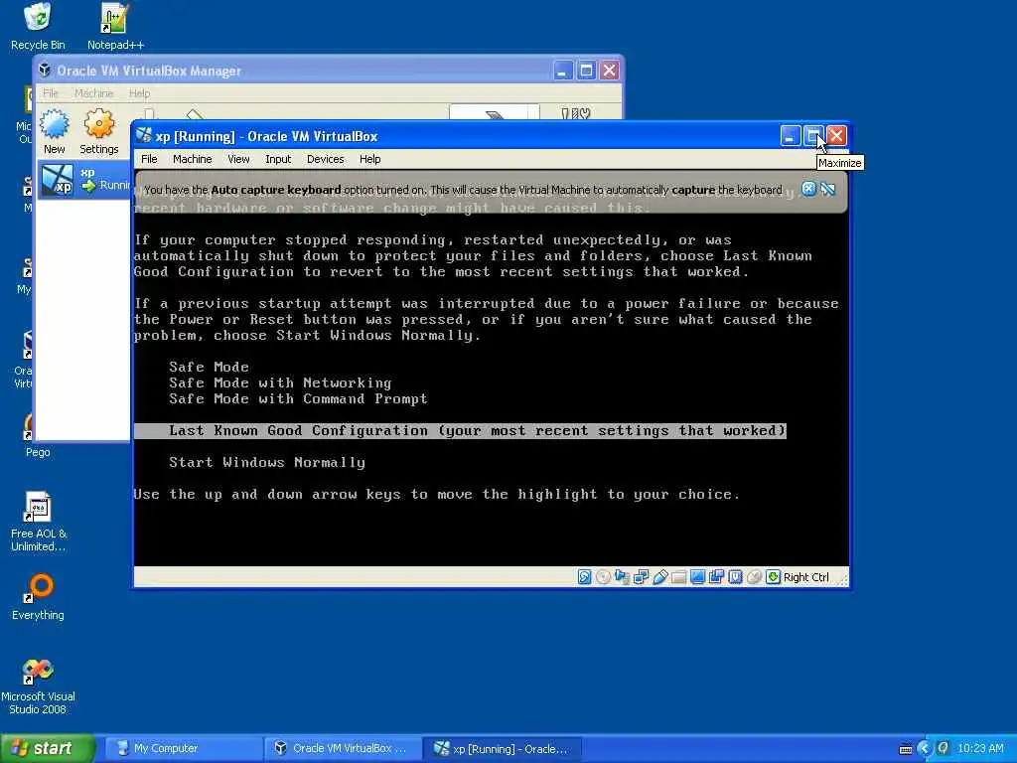This screenshot has height=763, width=1017.
Task: Close the xp Running VM window
Action: (x=836, y=135)
